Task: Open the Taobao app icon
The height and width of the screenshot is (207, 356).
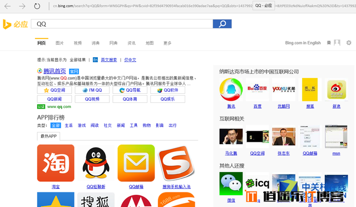Action: (x=56, y=163)
